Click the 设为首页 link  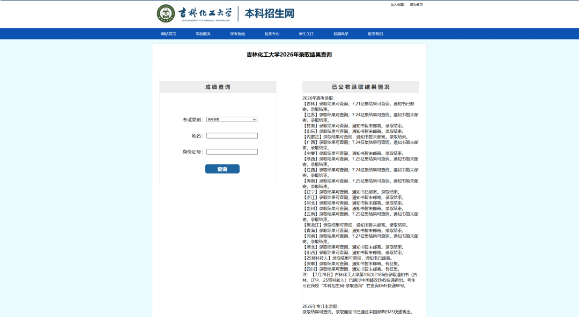pyautogui.click(x=416, y=5)
